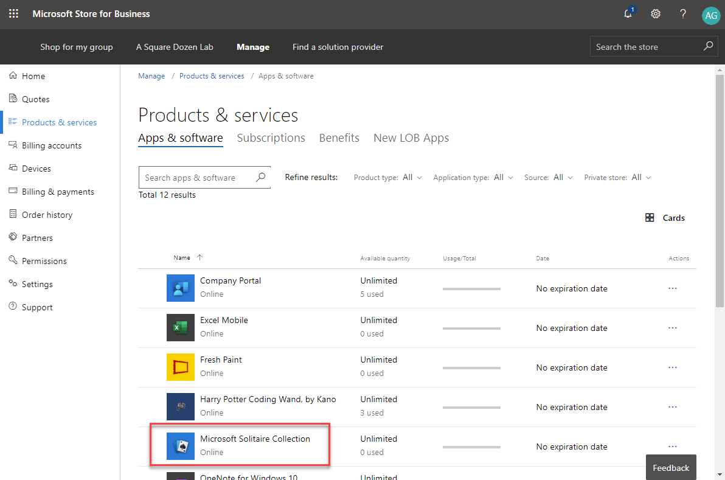Image resolution: width=725 pixels, height=480 pixels.
Task: Click '5 used' under Company Portal
Action: coord(372,294)
